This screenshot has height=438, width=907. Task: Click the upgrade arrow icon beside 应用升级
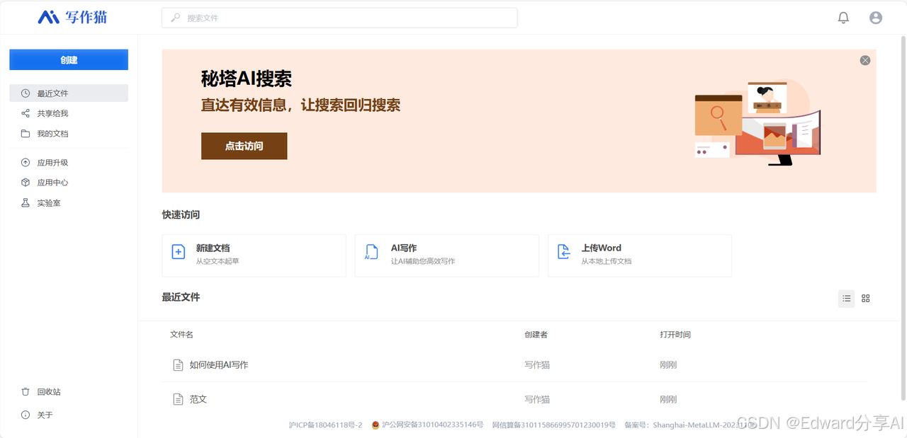click(26, 163)
